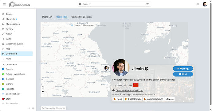Click the search magnifier icon
This screenshot has width=212, height=111.
[x=80, y=4]
